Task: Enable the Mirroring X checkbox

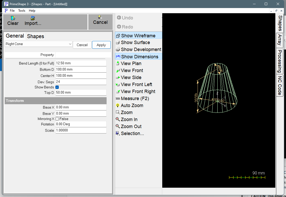Action: [57, 119]
